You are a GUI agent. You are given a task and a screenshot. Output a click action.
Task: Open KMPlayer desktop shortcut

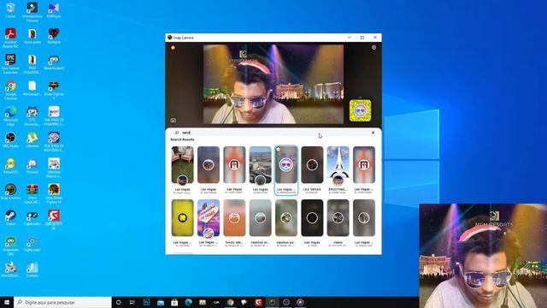click(54, 10)
